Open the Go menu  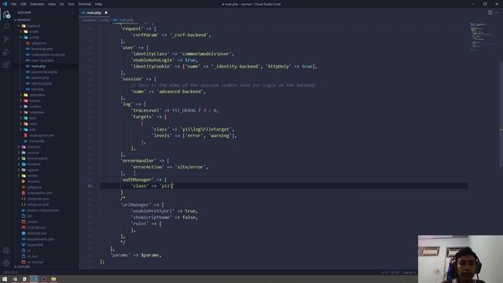[61, 4]
